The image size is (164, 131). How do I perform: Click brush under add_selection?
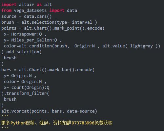pos(10,58)
